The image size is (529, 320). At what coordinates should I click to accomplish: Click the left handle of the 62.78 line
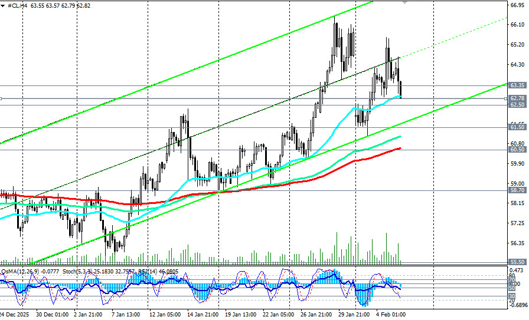click(2, 98)
